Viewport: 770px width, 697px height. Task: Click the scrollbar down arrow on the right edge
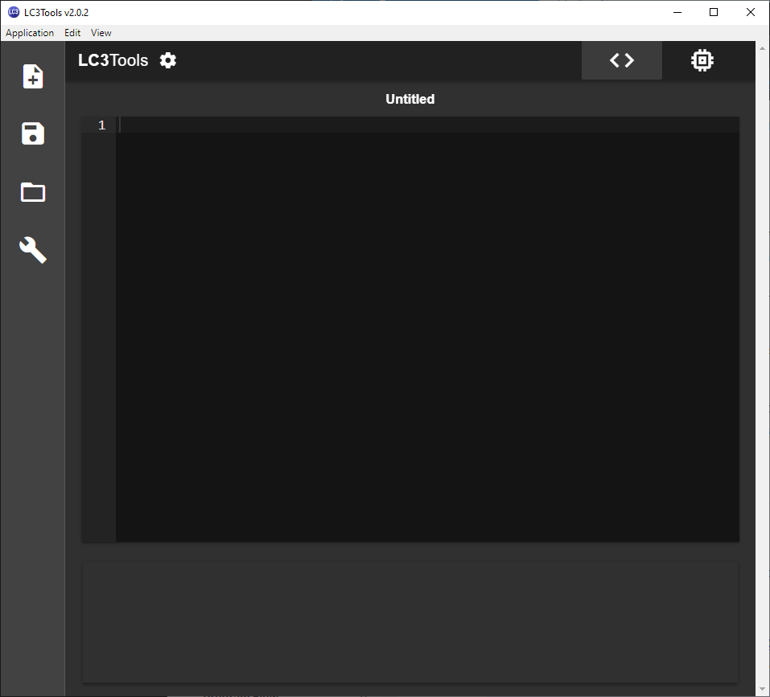pos(762,690)
